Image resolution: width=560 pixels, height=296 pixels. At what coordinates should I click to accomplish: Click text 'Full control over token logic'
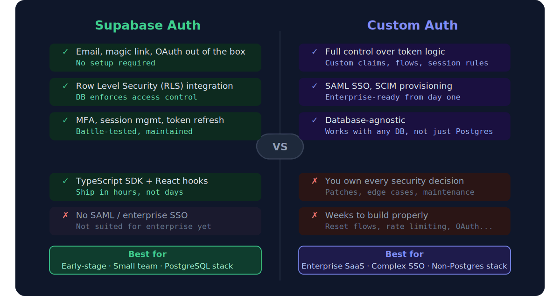[x=385, y=52]
